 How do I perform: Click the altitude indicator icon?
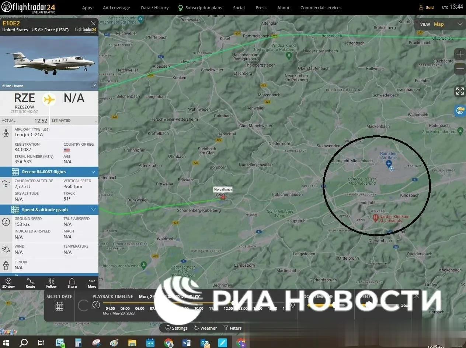(x=6, y=184)
